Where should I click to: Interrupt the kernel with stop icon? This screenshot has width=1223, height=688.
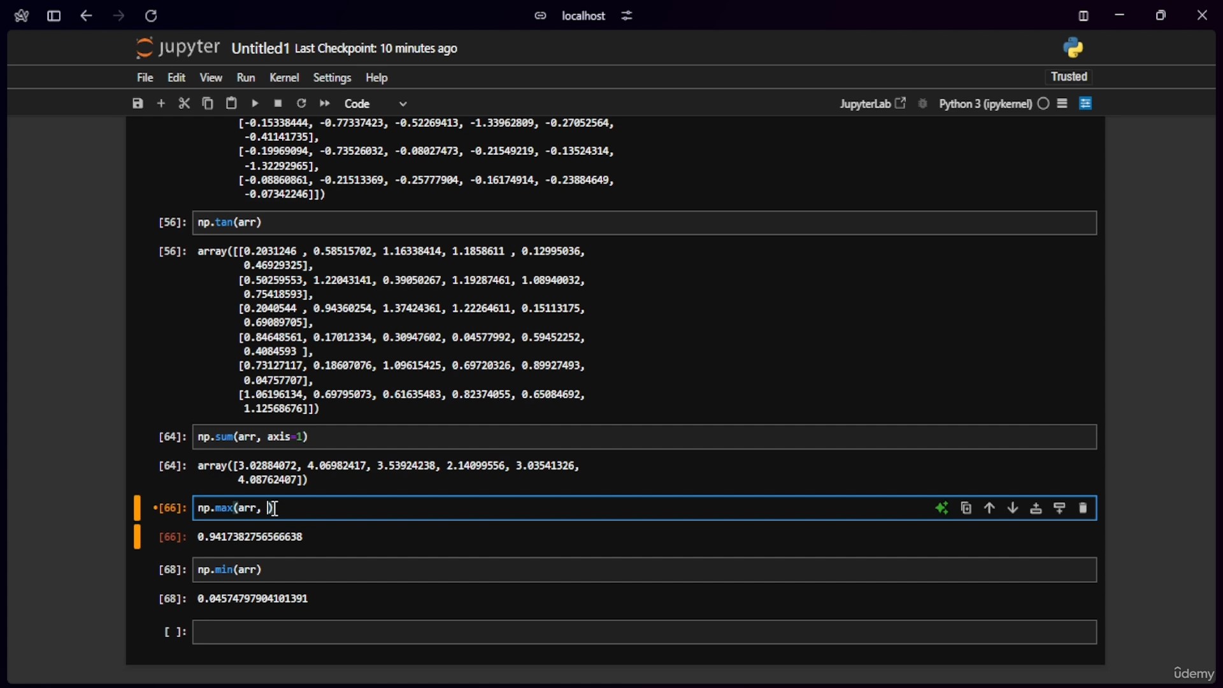(278, 103)
